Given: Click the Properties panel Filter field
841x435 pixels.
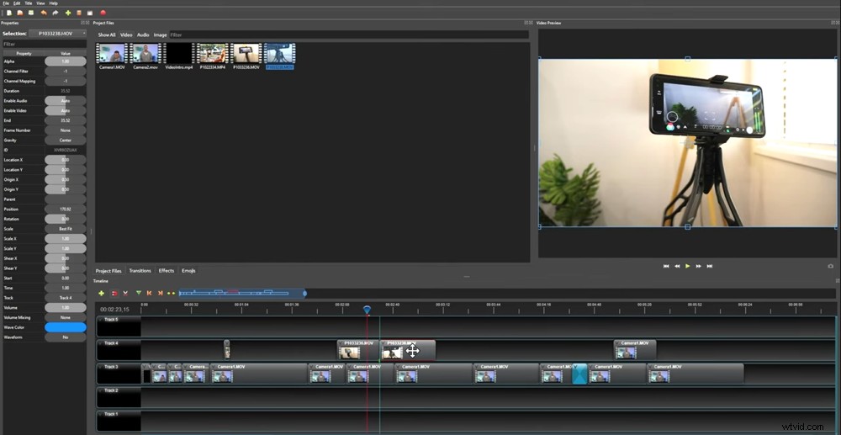Looking at the screenshot, I should tap(44, 44).
